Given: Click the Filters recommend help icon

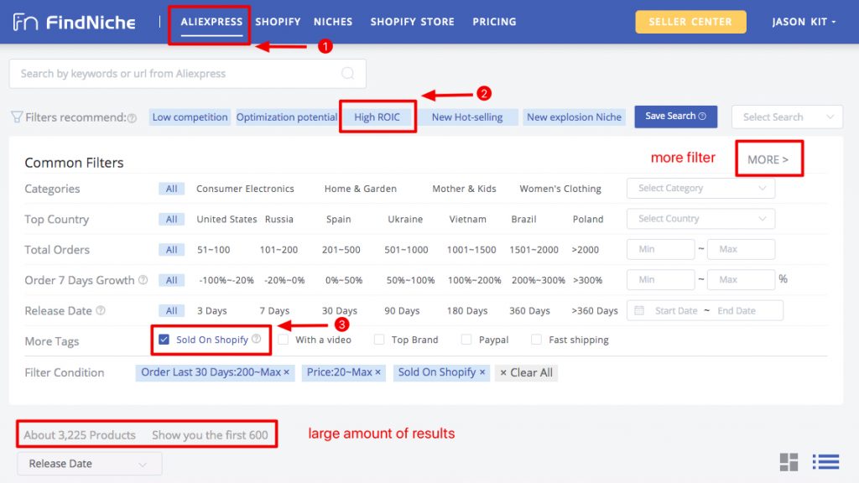Looking at the screenshot, I should pos(132,117).
